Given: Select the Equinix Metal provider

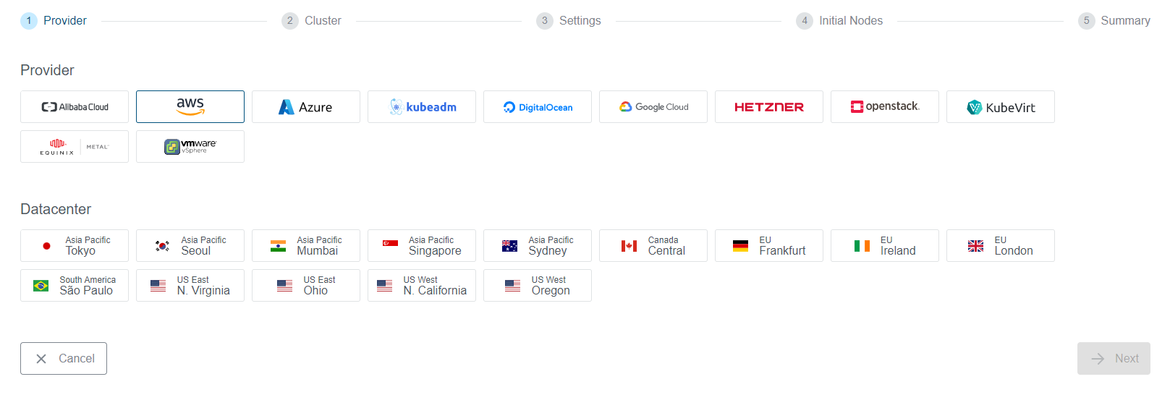Looking at the screenshot, I should 75,147.
